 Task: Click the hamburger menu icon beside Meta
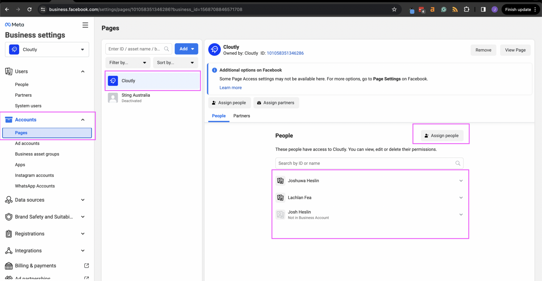point(85,25)
